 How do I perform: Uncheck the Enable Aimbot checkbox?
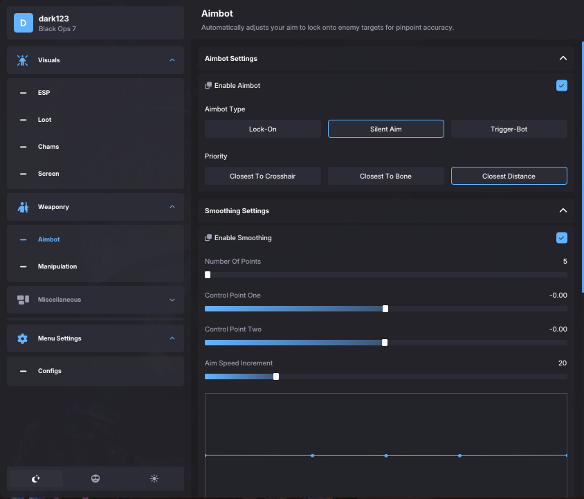pos(561,86)
